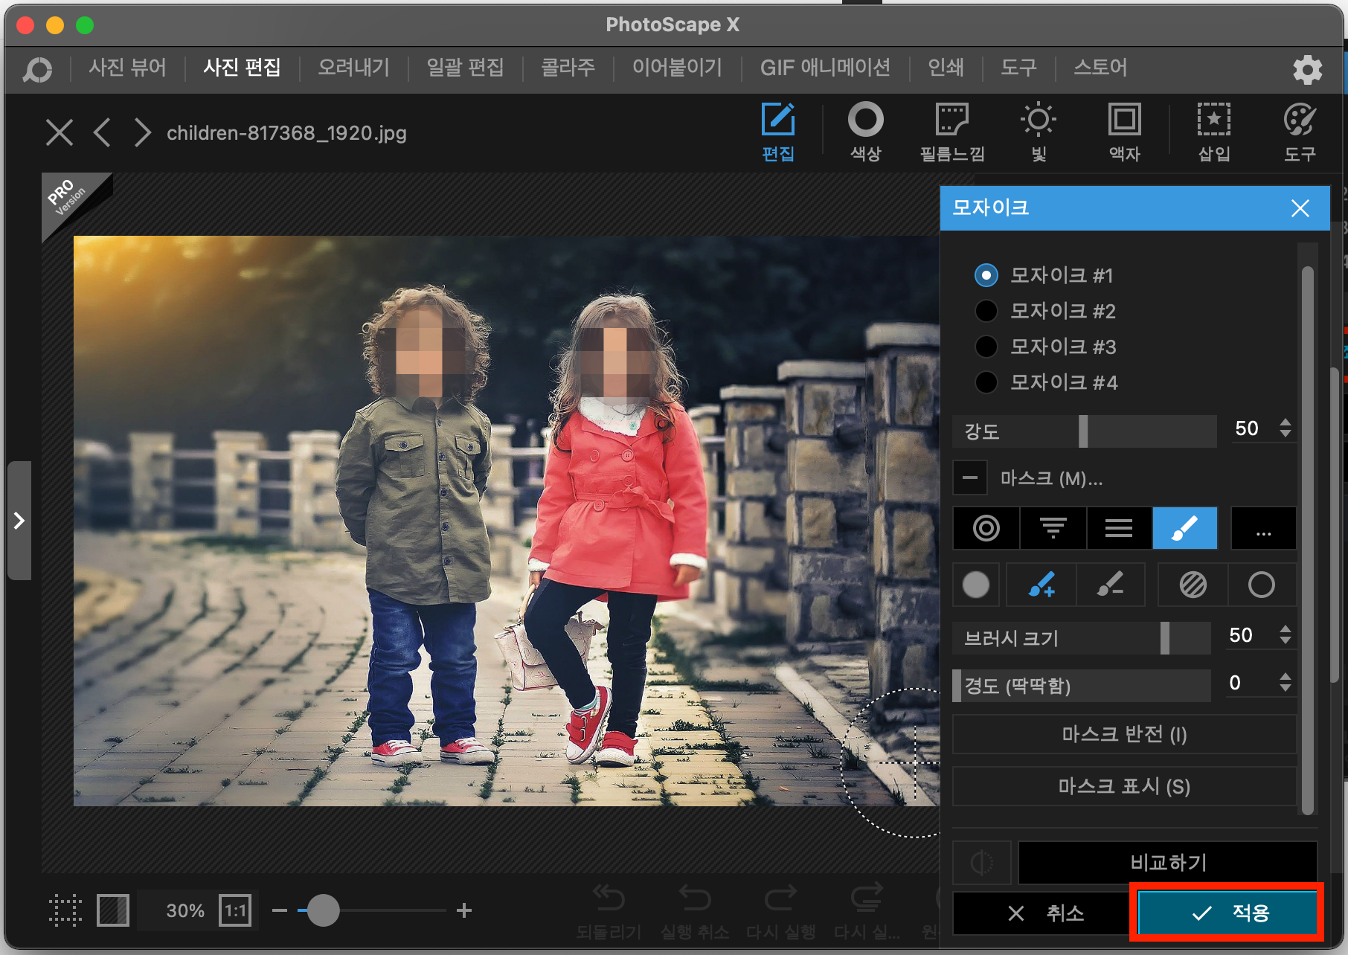Image resolution: width=1348 pixels, height=955 pixels.
Task: Click the 강도 value field showing 50
Action: coord(1248,428)
